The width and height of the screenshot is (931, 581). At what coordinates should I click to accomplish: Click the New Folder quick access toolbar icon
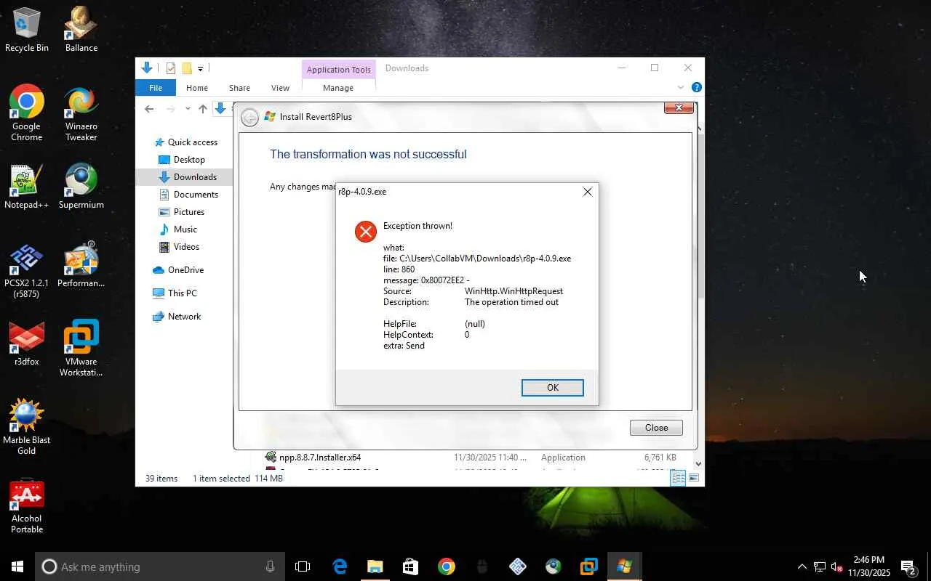187,68
